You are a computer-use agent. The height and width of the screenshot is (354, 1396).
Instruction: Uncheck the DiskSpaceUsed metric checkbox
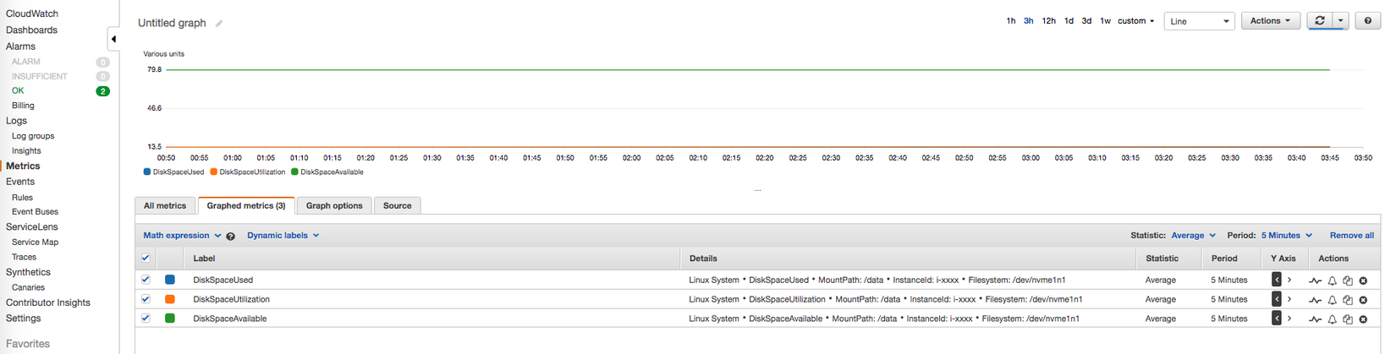[x=146, y=280]
